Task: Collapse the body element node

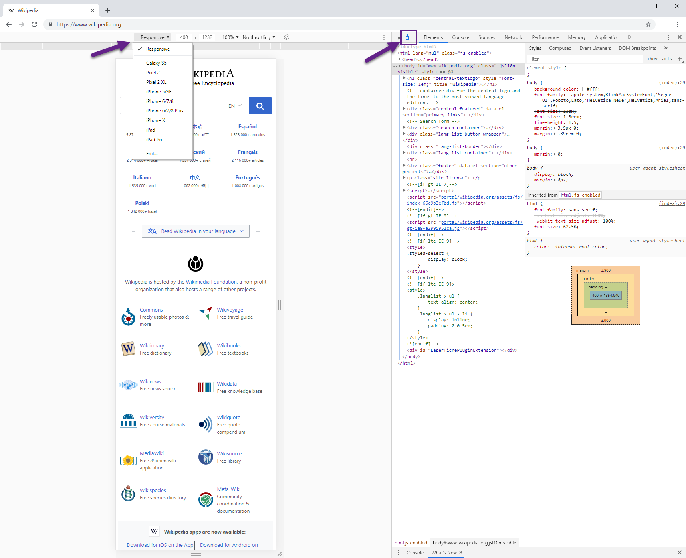Action: click(x=399, y=66)
